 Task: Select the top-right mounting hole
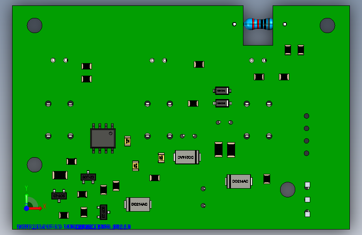(327, 26)
